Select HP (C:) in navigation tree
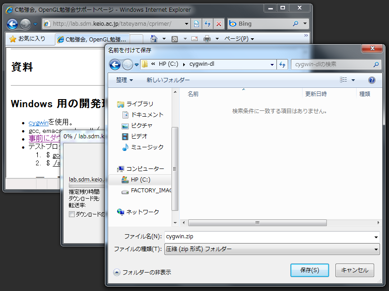Screen dimensions: 389x291 click(x=140, y=179)
